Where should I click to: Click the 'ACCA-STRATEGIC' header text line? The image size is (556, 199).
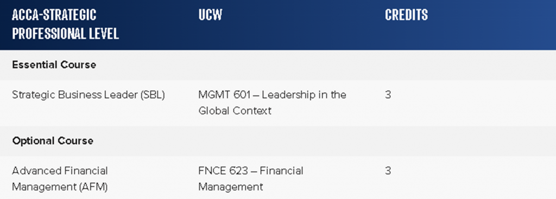click(54, 15)
